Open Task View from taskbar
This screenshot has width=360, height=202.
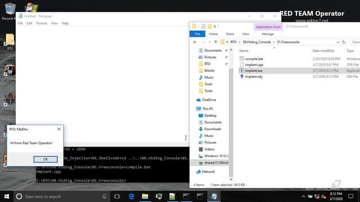117,196
